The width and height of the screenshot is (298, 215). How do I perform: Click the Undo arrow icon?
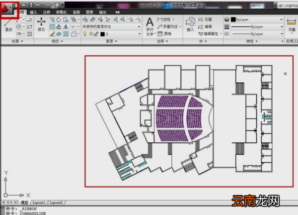pyautogui.click(x=38, y=5)
